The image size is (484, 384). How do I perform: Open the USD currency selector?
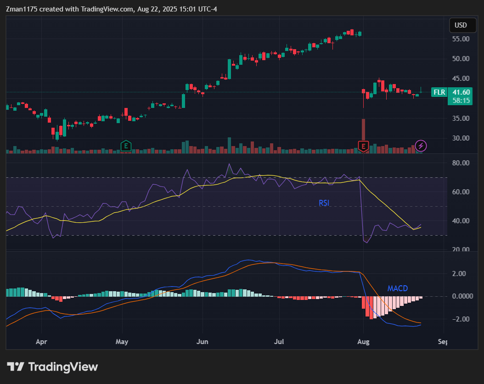click(x=462, y=25)
